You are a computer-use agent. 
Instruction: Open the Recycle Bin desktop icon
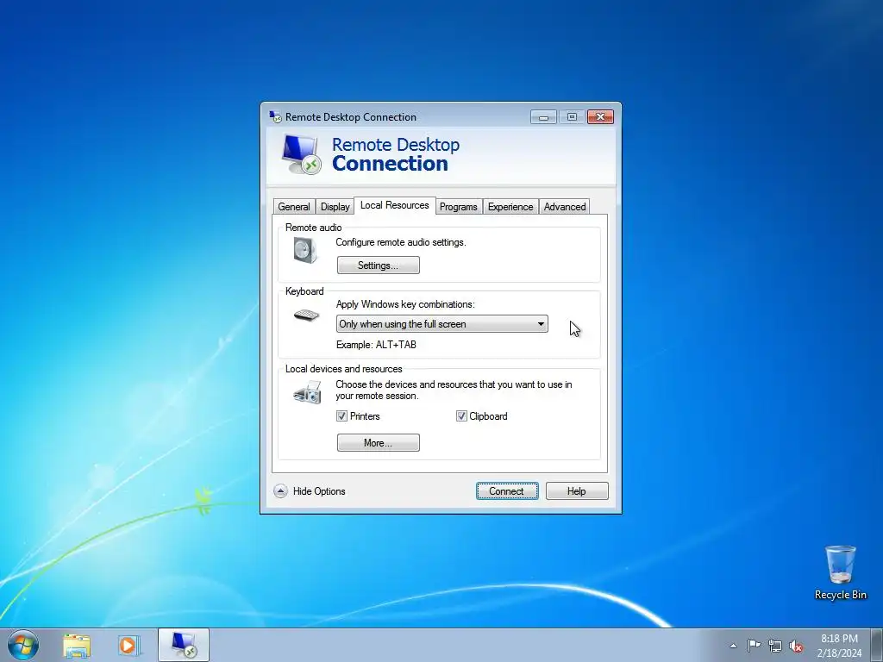(x=840, y=572)
